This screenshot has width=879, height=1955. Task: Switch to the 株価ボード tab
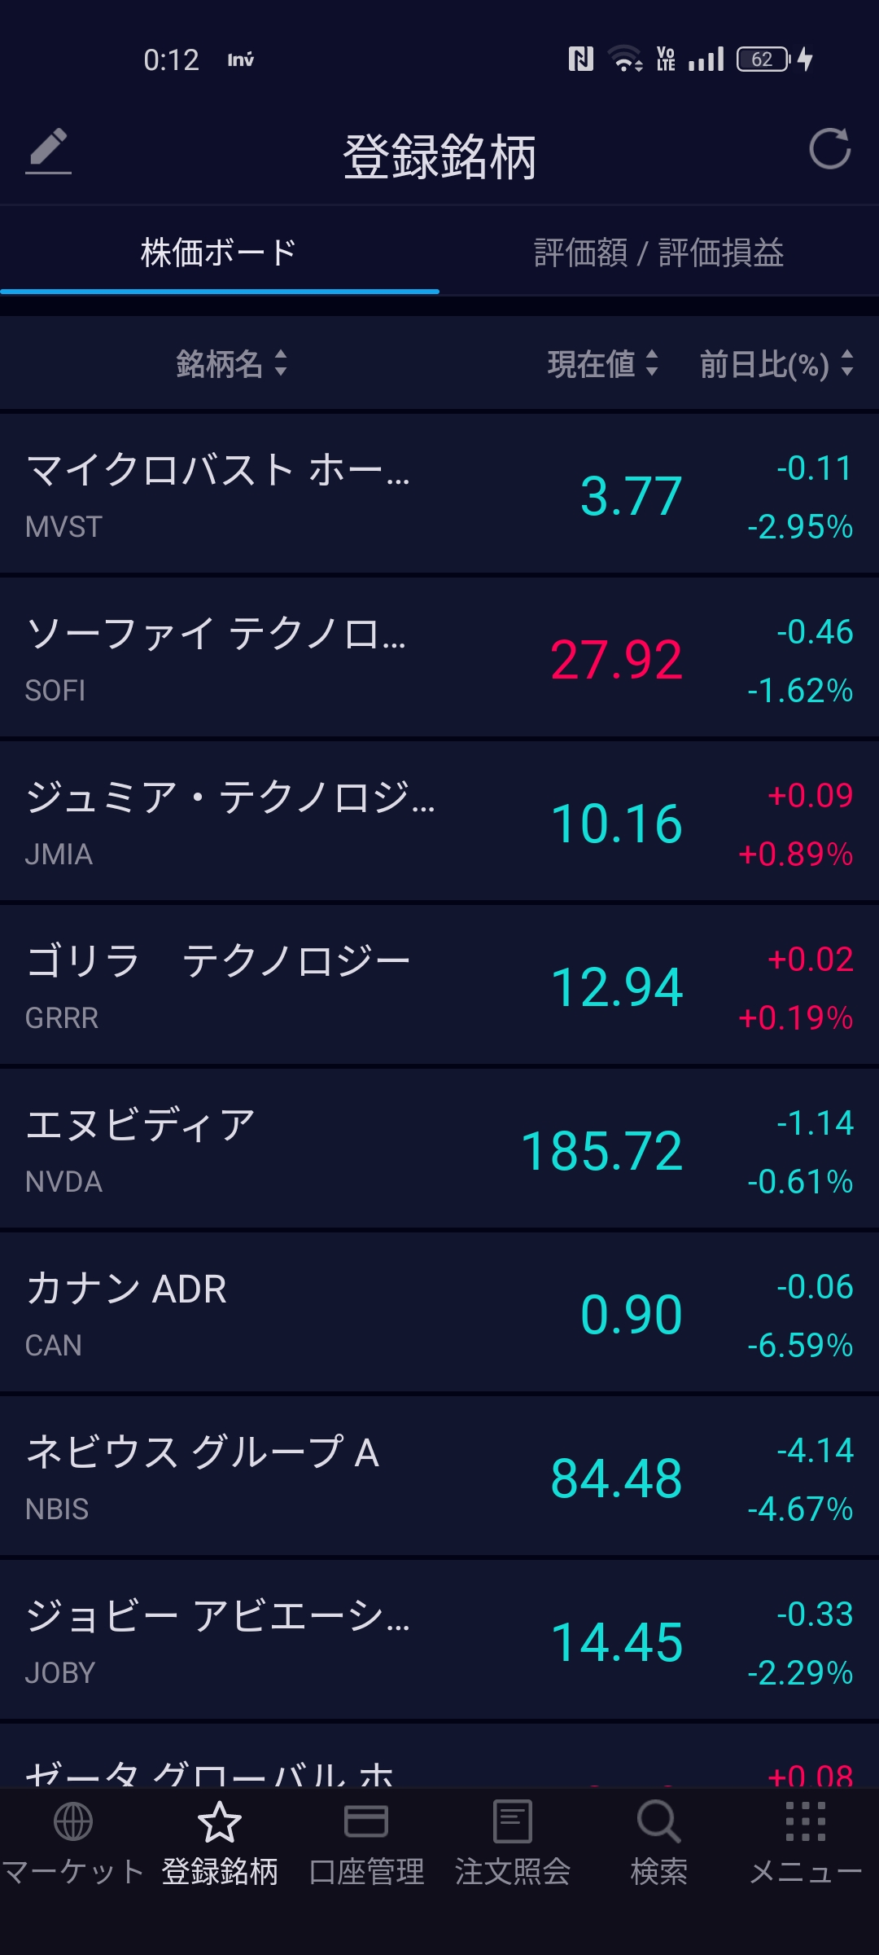tap(219, 253)
